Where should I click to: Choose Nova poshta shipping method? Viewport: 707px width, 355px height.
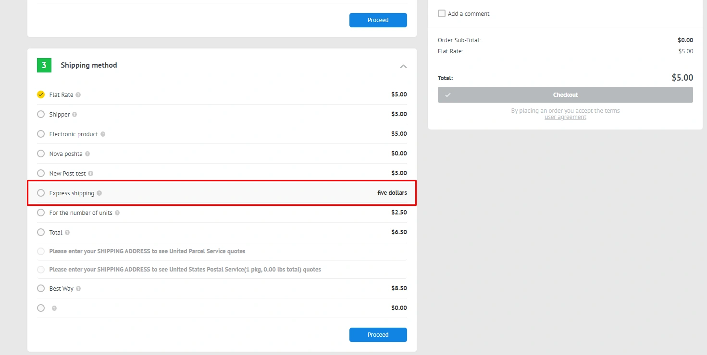click(41, 154)
